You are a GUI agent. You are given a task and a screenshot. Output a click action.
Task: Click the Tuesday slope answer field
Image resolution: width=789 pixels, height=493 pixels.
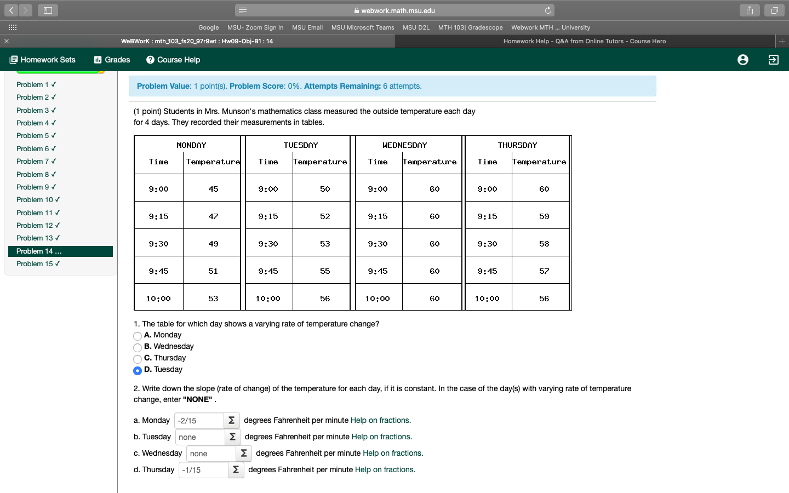tap(199, 437)
